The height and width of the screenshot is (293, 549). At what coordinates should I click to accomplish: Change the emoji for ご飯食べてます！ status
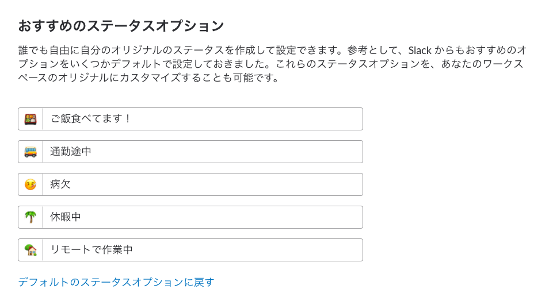[30, 119]
